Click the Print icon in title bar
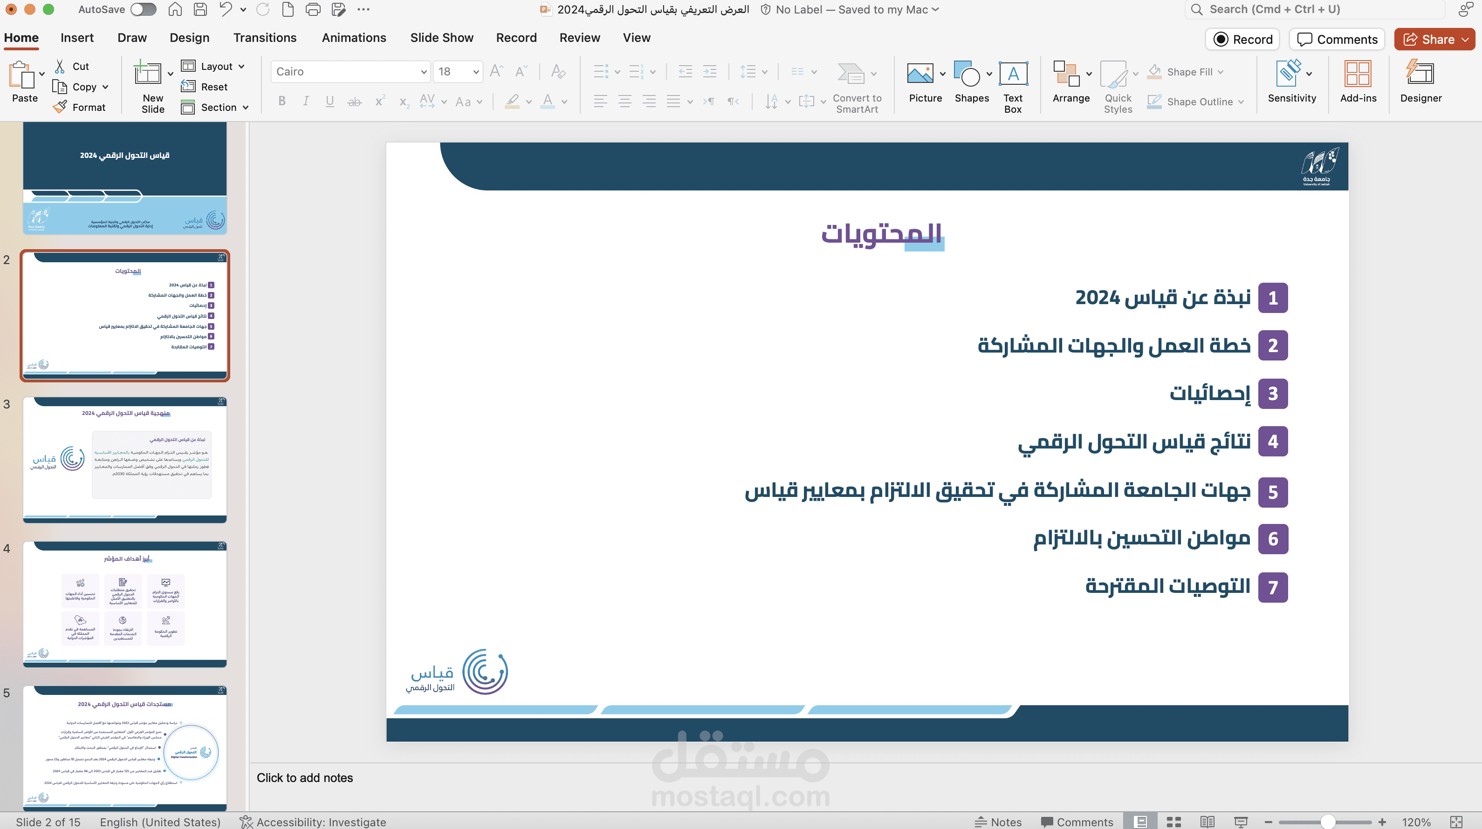The height and width of the screenshot is (829, 1482). (x=312, y=9)
